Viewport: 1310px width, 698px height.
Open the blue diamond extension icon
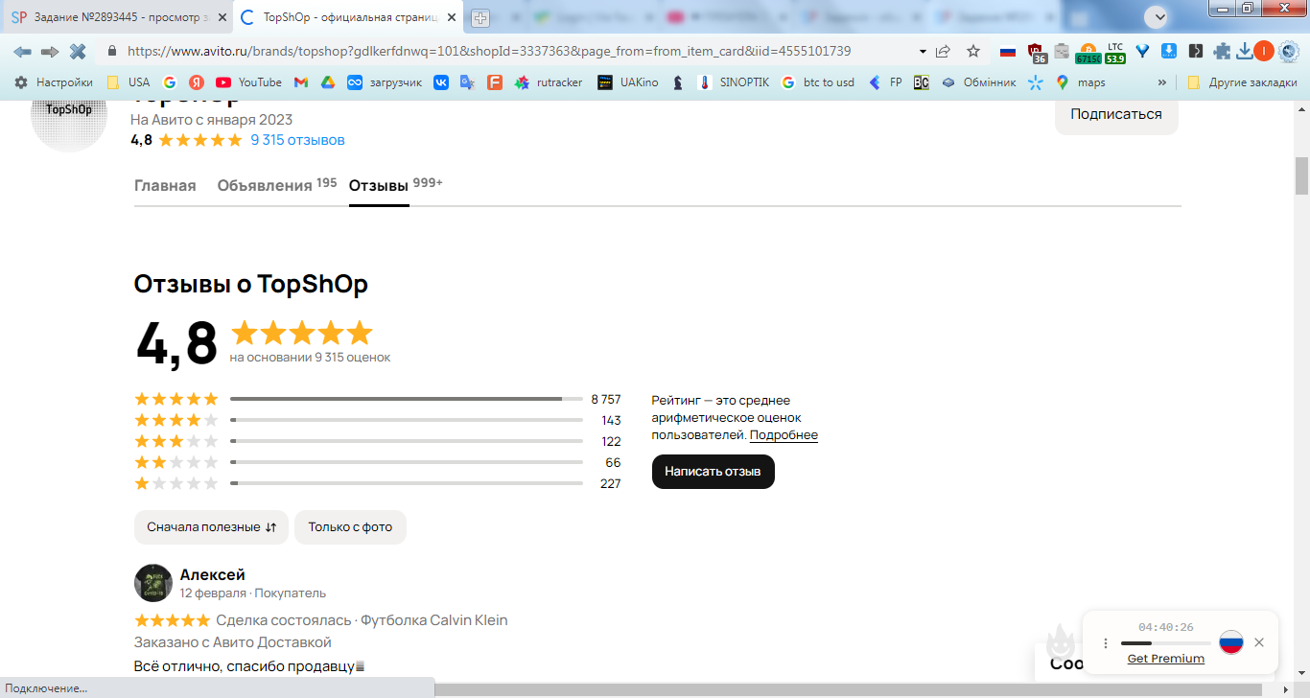click(x=1142, y=52)
